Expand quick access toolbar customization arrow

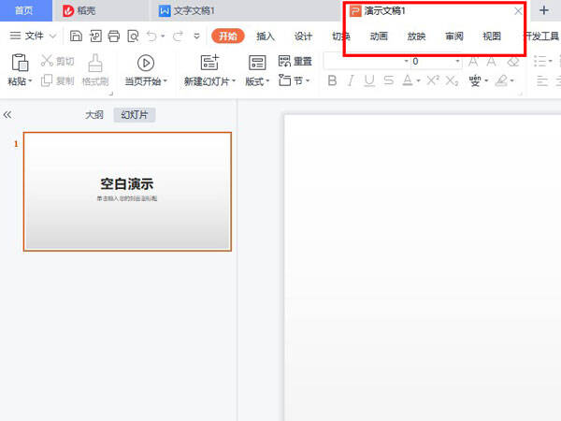tap(196, 36)
